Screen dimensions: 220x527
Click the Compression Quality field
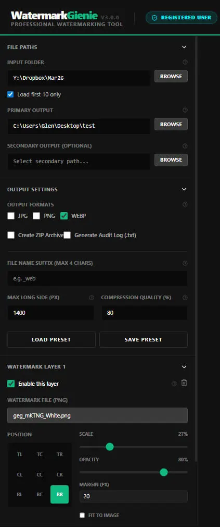(145, 313)
